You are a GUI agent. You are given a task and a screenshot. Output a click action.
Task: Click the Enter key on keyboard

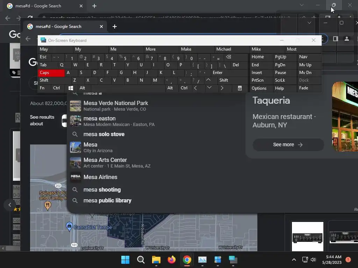point(229,73)
